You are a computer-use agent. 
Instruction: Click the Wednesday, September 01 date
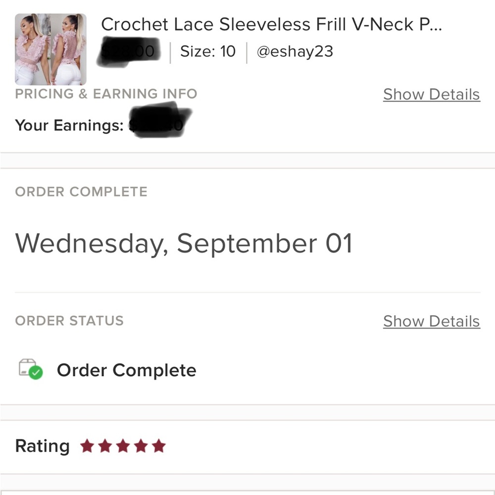184,244
